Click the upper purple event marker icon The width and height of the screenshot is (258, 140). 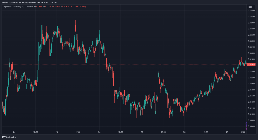pos(246,124)
